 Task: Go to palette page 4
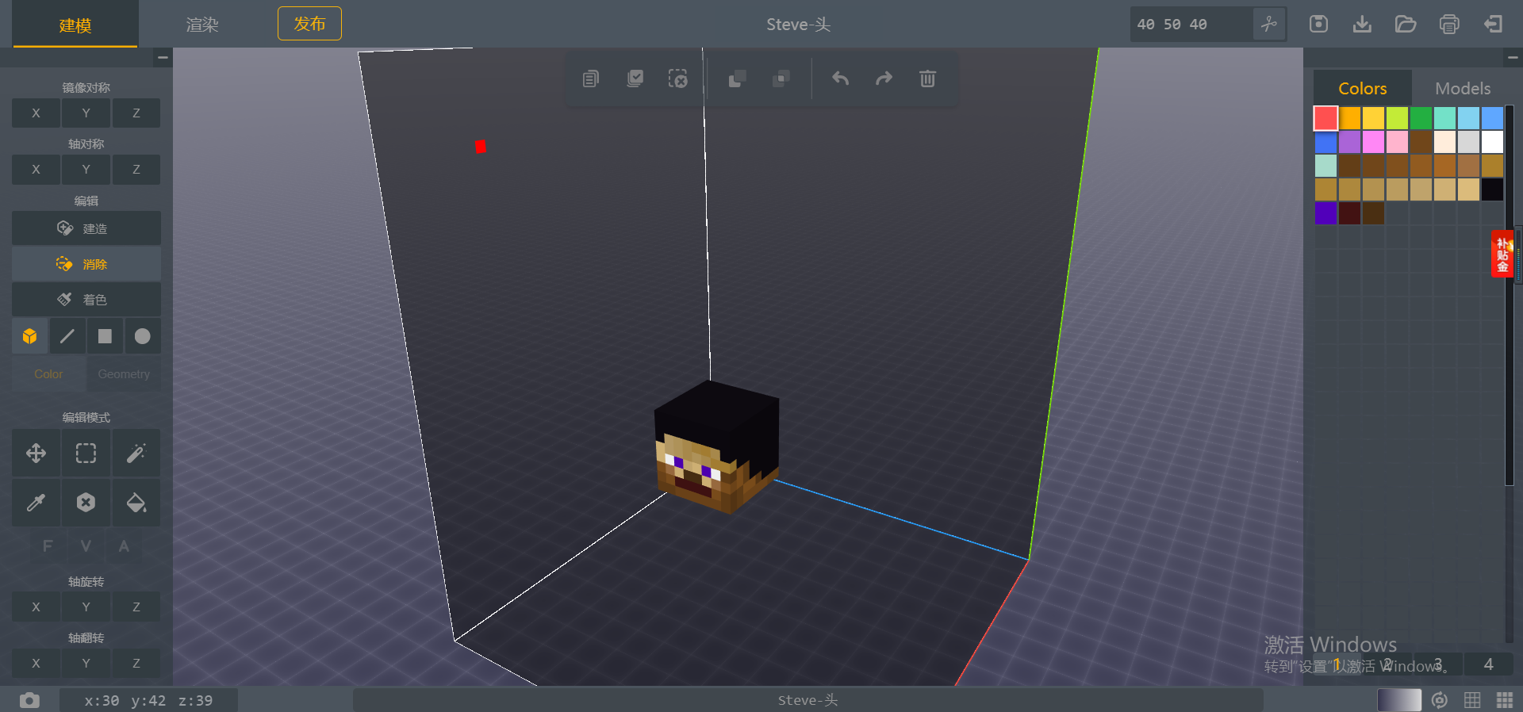(x=1488, y=664)
